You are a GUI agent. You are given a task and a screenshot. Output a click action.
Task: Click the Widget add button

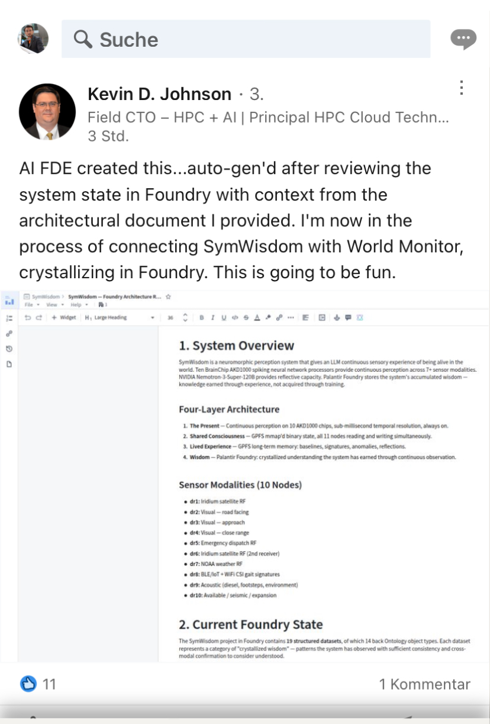coord(64,317)
